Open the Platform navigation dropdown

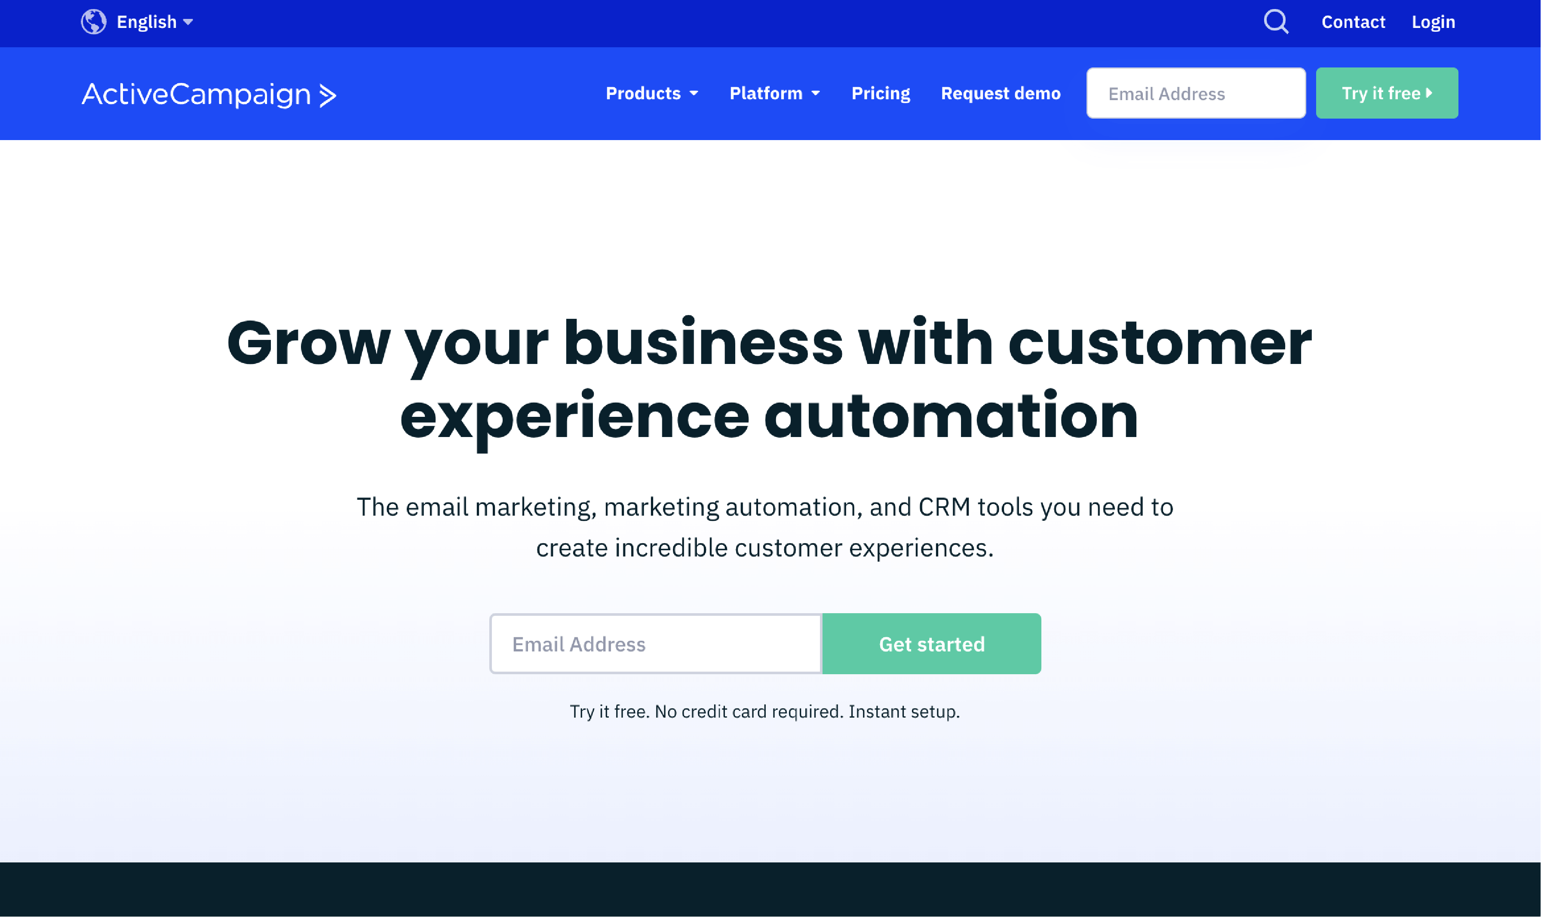(x=774, y=93)
